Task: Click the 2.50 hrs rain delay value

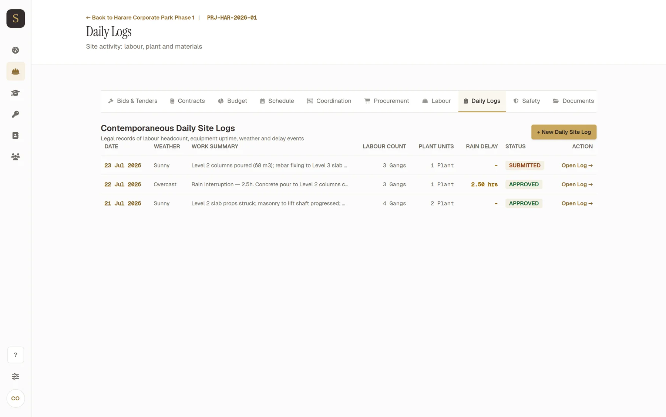Action: [484, 184]
